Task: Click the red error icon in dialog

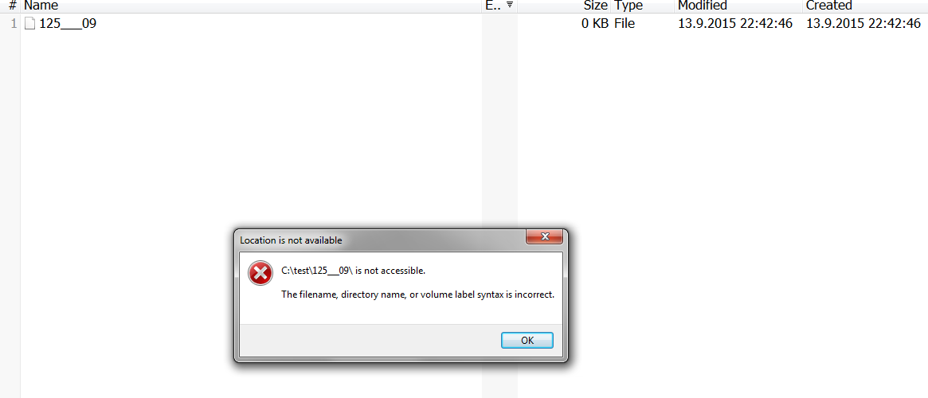Action: pos(260,272)
